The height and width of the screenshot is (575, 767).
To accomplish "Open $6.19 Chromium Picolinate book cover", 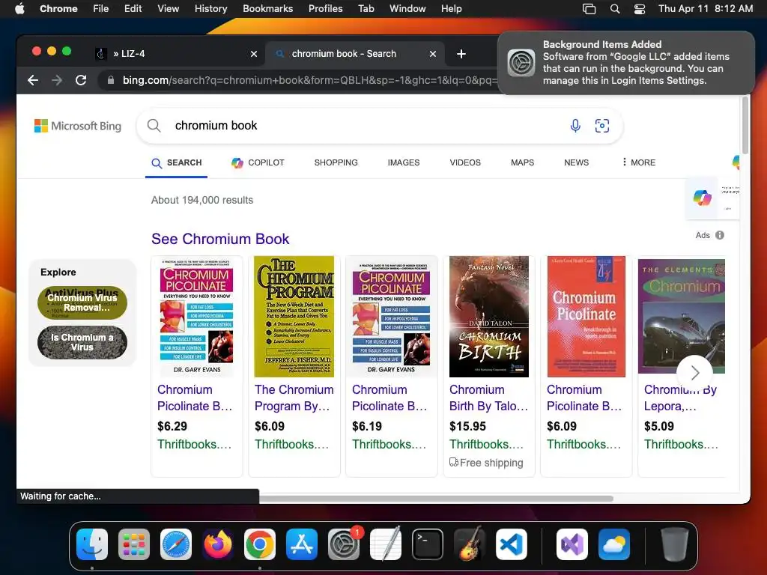I will click(391, 317).
